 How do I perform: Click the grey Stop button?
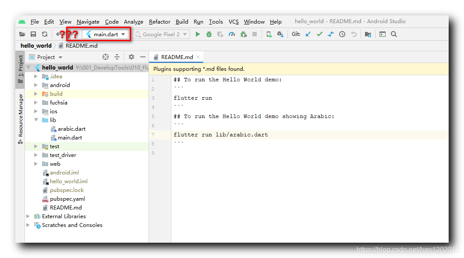pos(255,34)
